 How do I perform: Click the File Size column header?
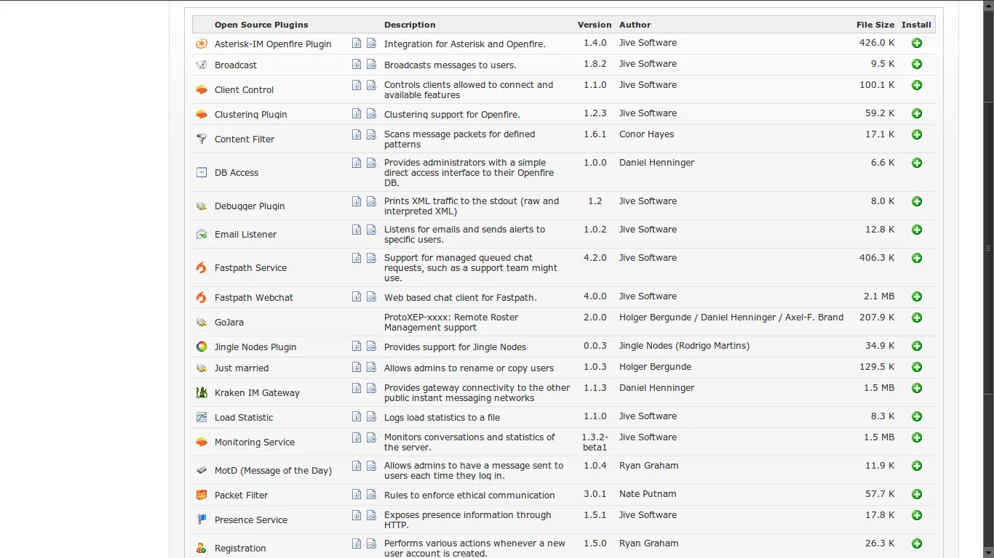point(875,25)
